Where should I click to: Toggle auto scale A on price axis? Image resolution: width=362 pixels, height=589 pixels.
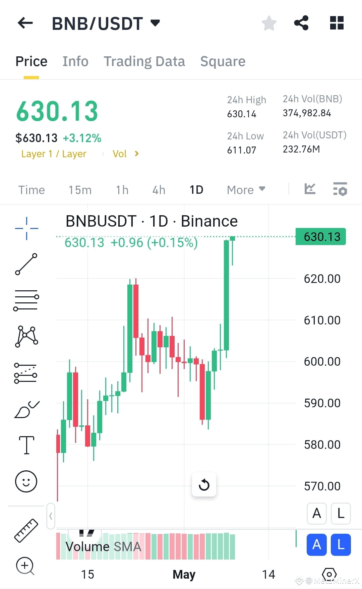317,513
